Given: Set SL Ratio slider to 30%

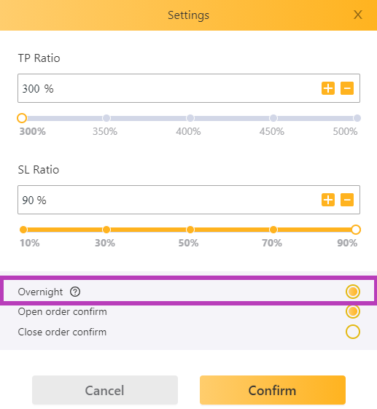Looking at the screenshot, I should 106,230.
